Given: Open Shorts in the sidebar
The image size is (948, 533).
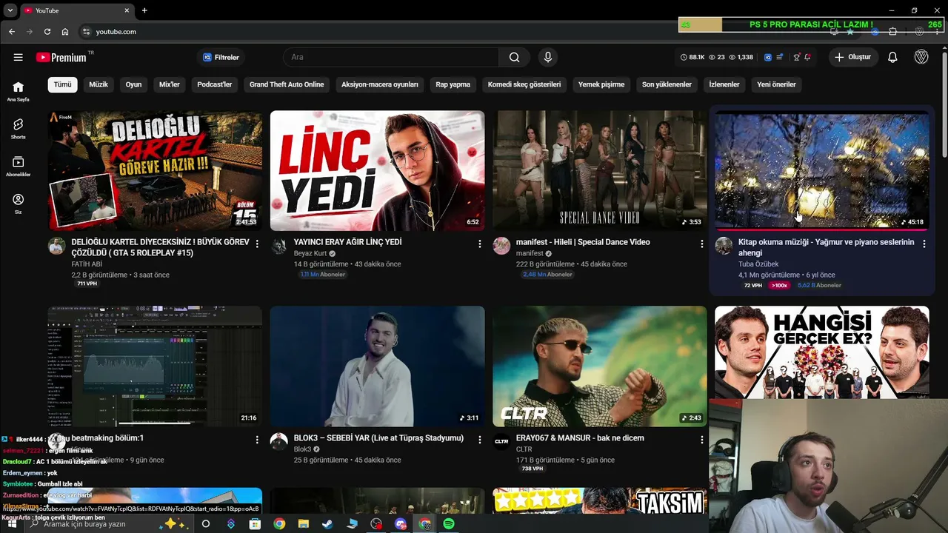Looking at the screenshot, I should coord(18,129).
